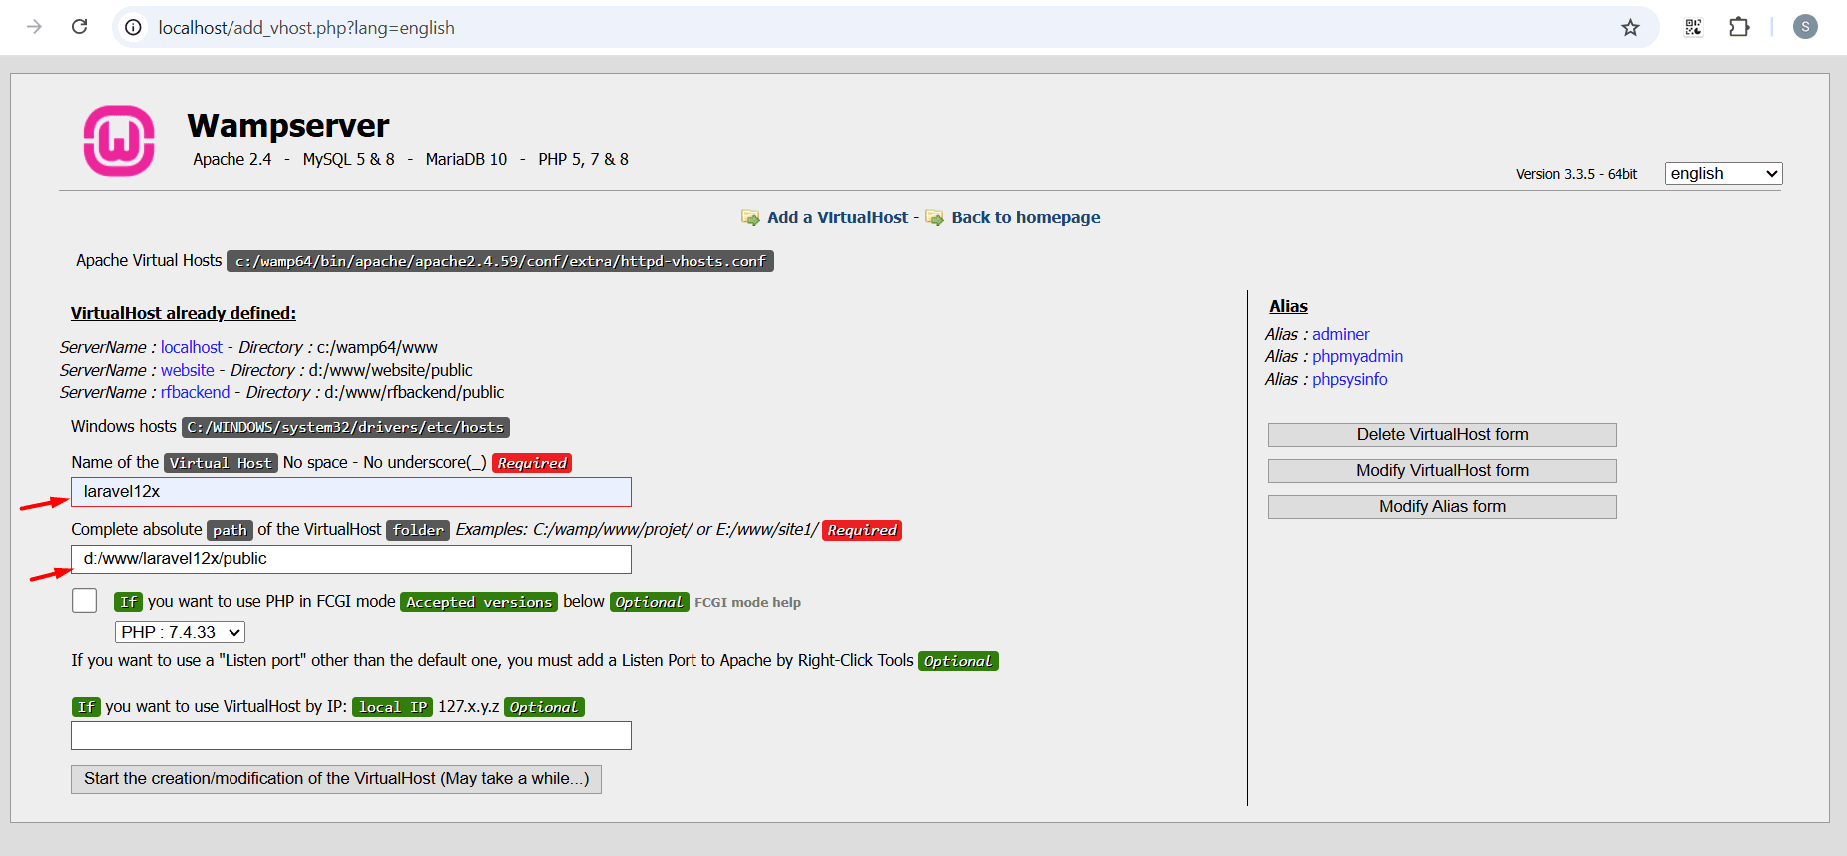
Task: Open the phpmyadmin alias link
Action: point(1357,356)
